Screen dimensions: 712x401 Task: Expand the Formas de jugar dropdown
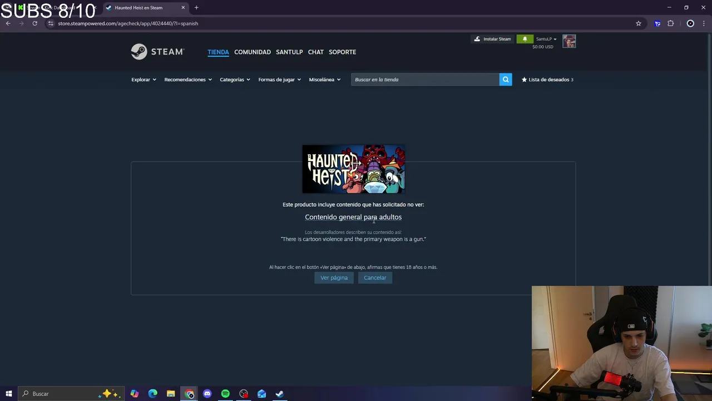(279, 80)
